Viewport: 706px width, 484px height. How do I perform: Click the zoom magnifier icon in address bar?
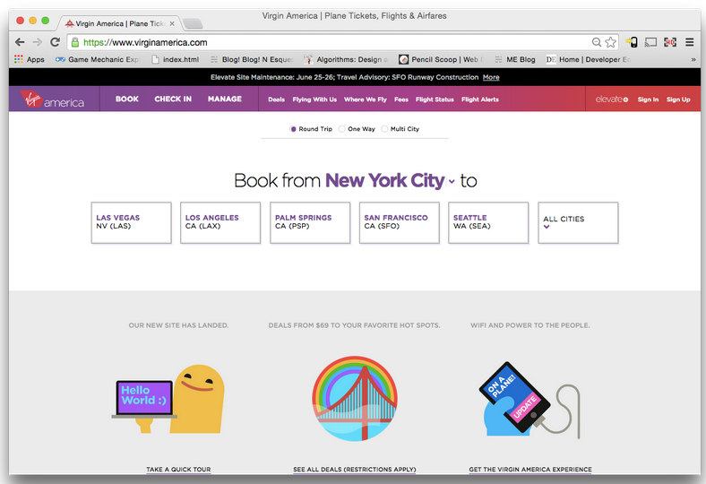tap(597, 42)
